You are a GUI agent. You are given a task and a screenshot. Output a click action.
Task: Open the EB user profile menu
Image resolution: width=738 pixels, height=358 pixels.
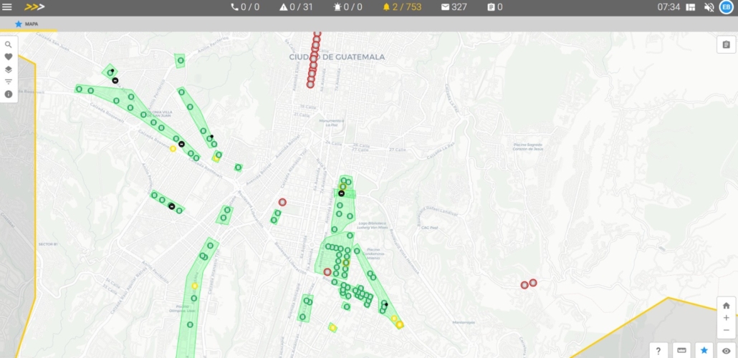[x=726, y=7]
